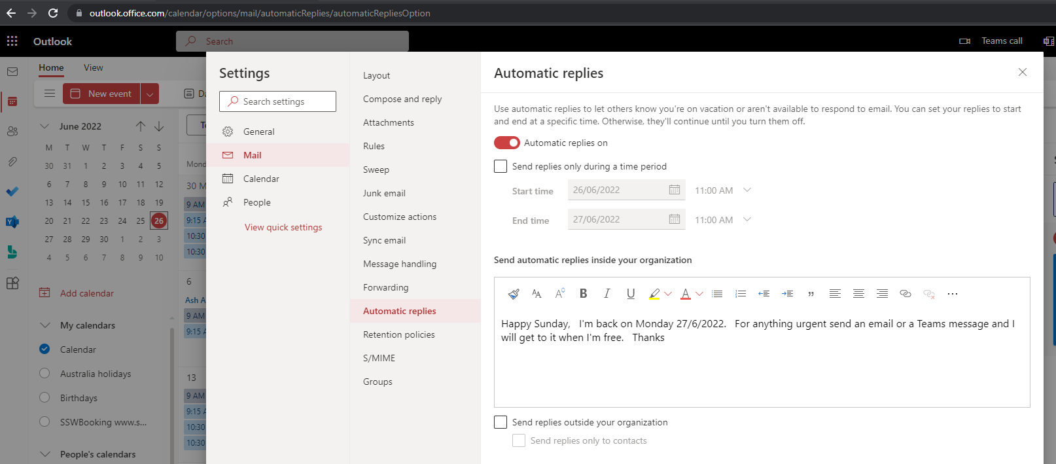Open the font color dropdown arrow
Screen dimensions: 1056x464
coord(699,294)
